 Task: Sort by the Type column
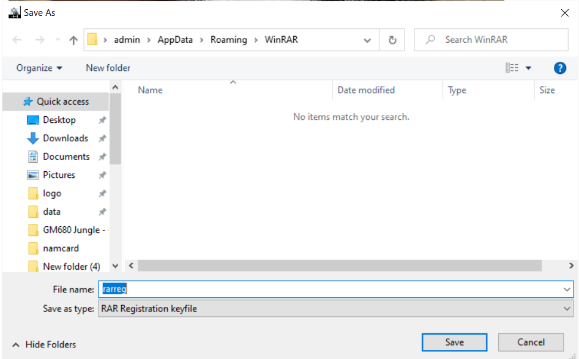point(457,91)
